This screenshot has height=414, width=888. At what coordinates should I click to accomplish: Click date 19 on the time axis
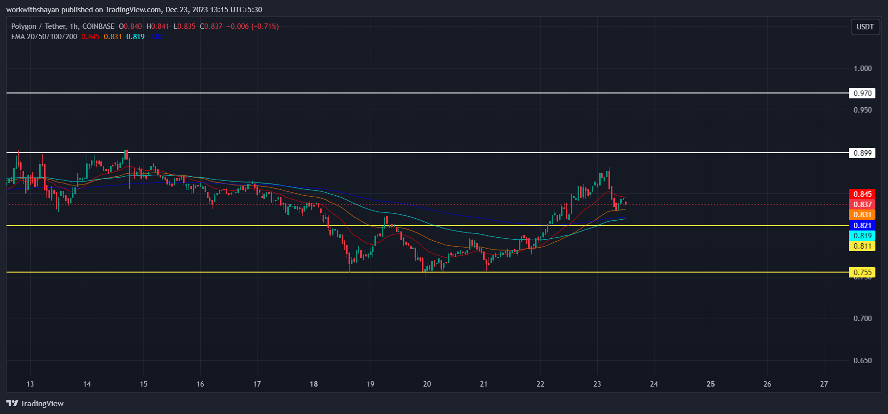[371, 384]
